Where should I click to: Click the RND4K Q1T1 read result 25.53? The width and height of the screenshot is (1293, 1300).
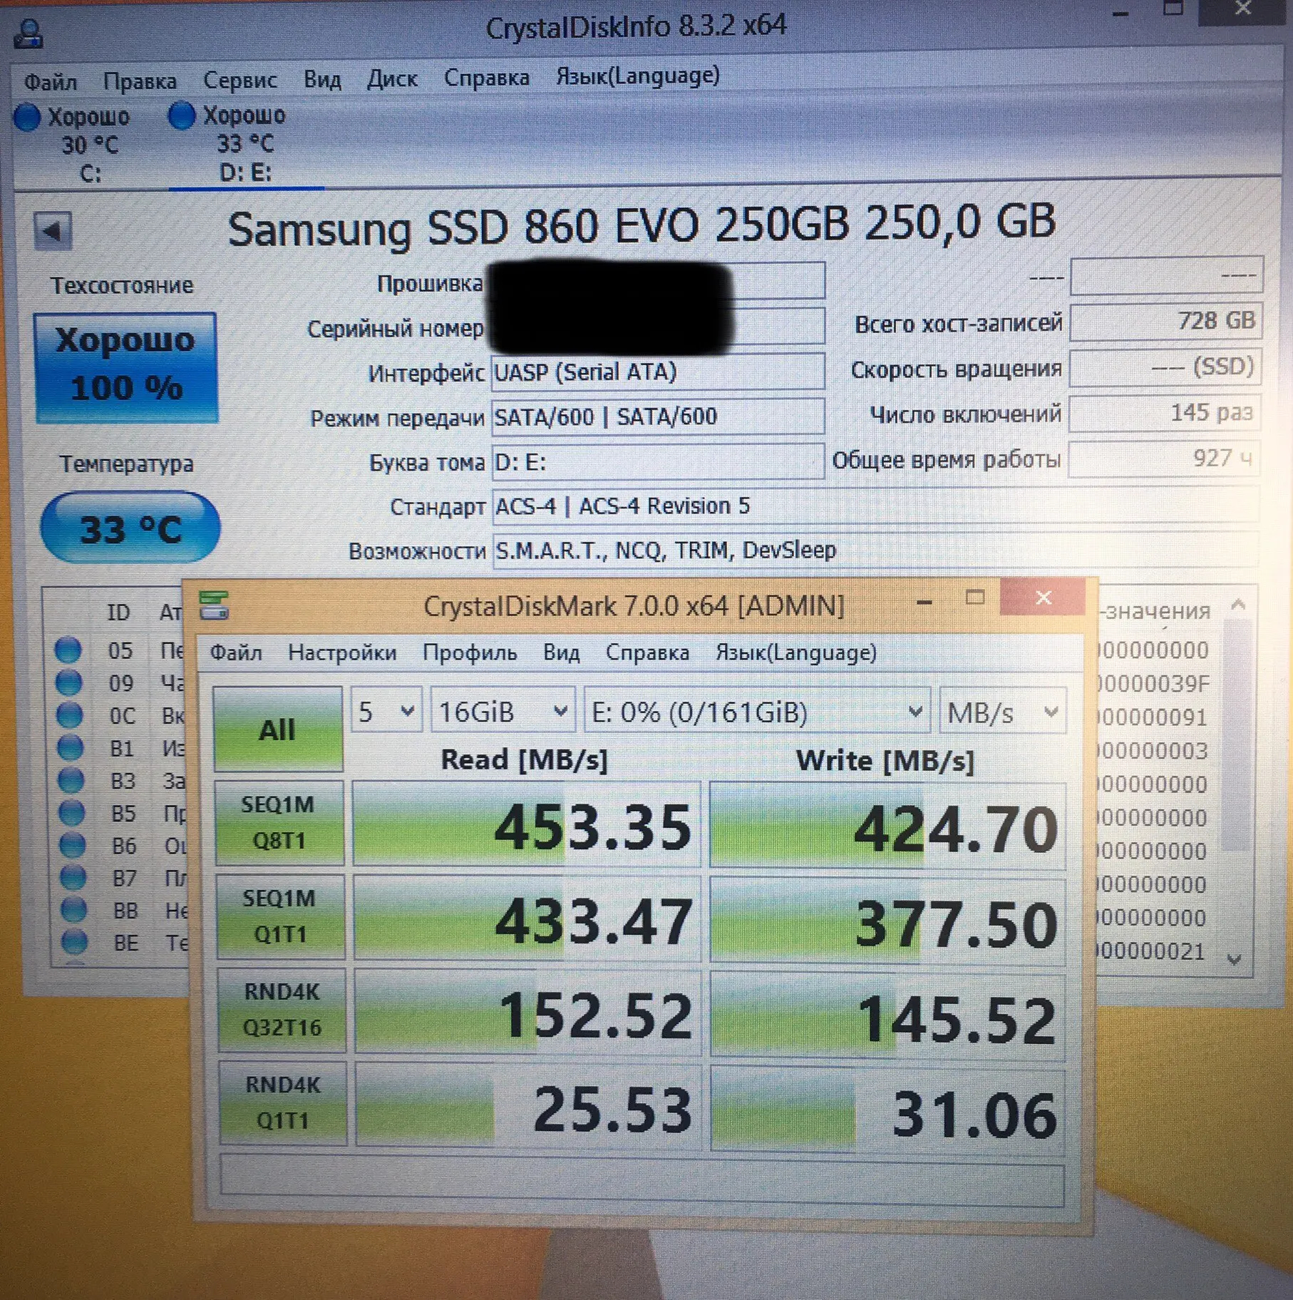[529, 1106]
